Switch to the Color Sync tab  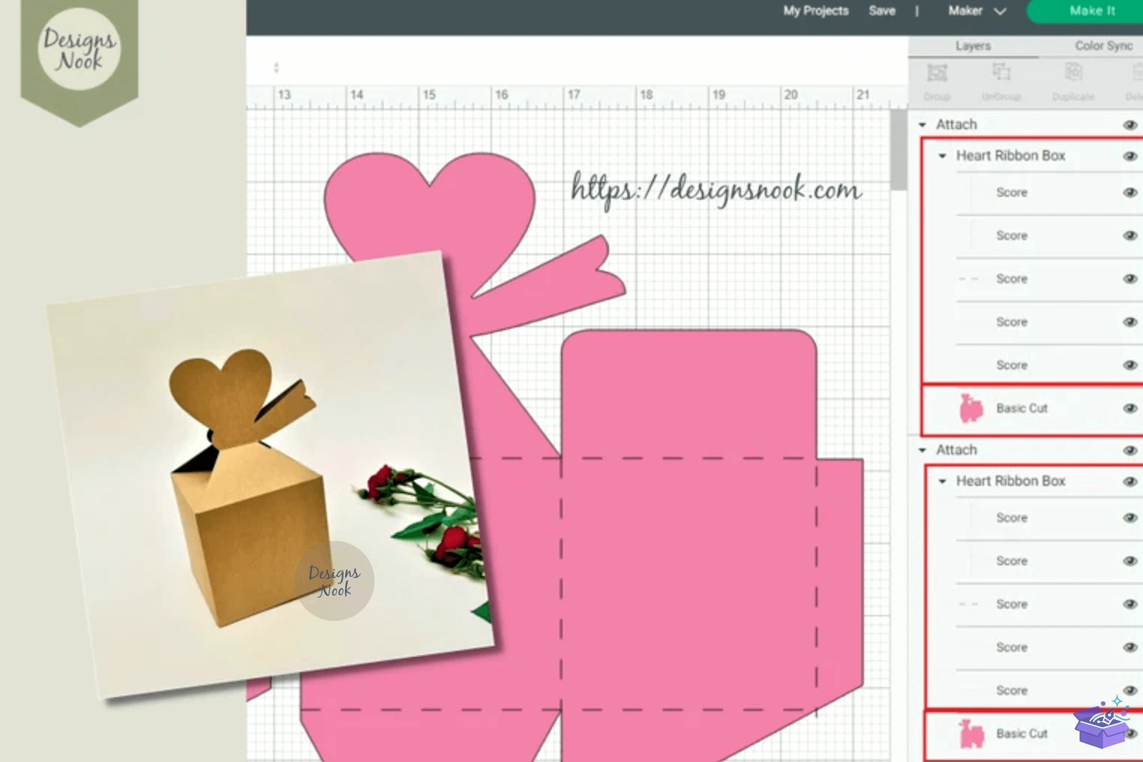click(1104, 46)
